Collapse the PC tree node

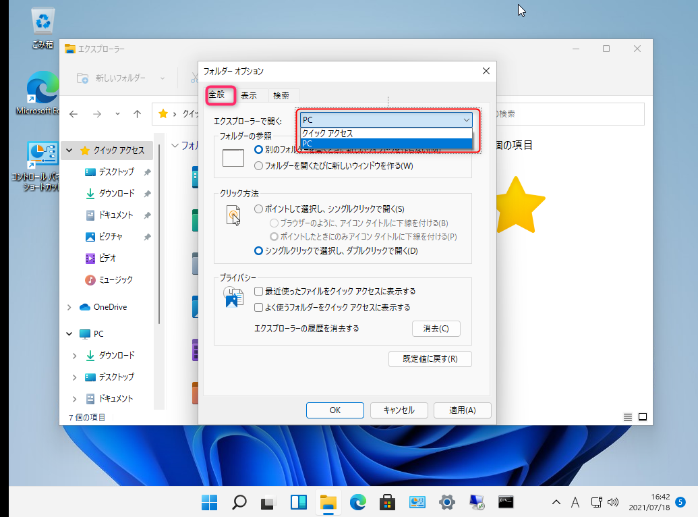click(69, 333)
